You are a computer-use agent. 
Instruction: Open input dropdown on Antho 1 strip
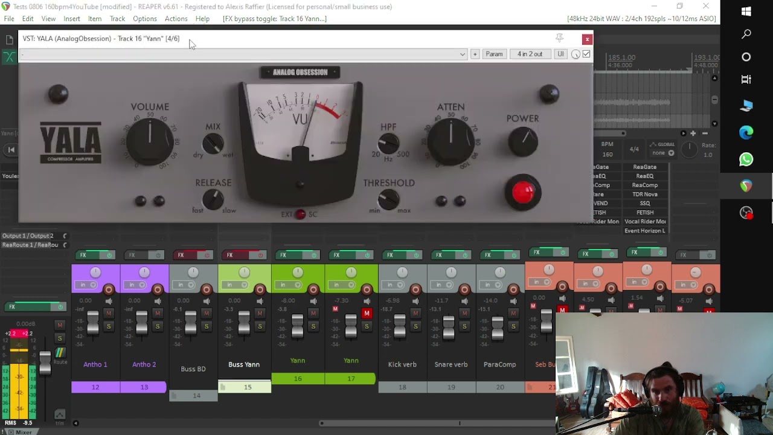[85, 285]
